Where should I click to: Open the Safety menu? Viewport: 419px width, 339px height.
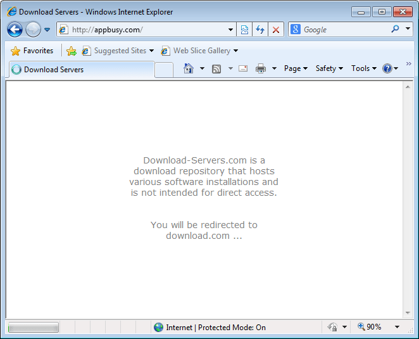(329, 68)
